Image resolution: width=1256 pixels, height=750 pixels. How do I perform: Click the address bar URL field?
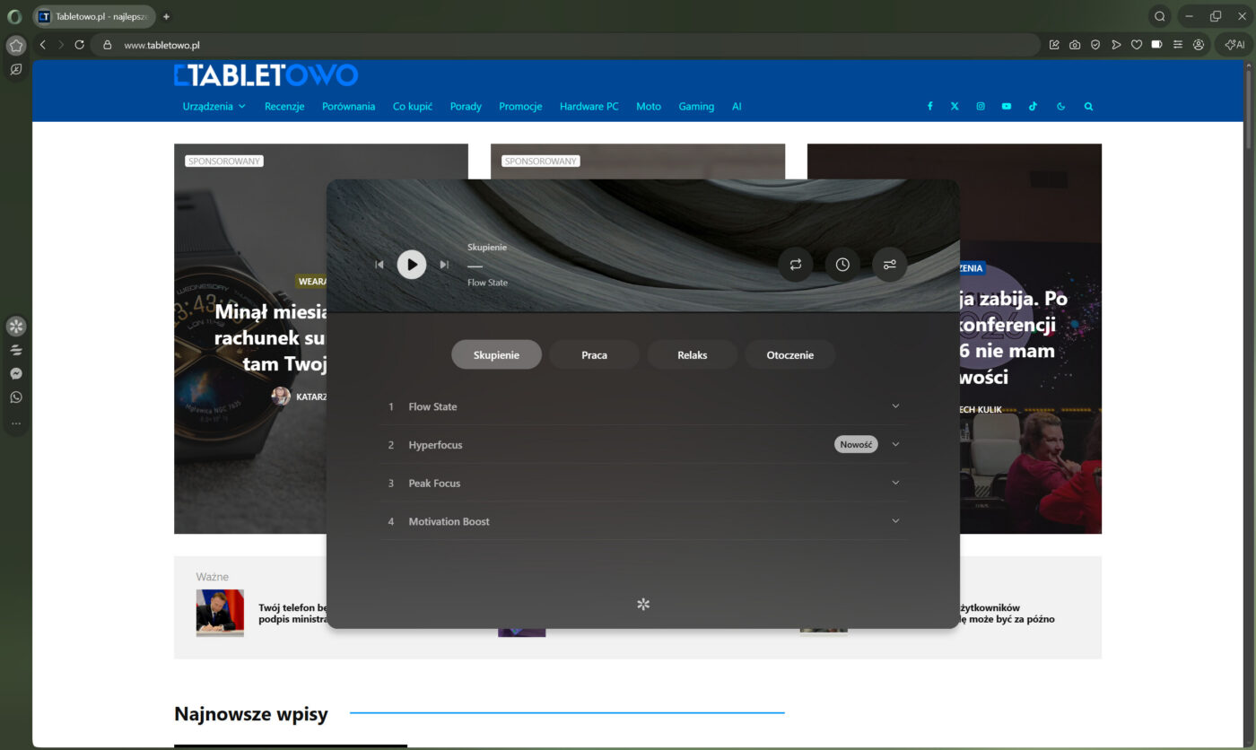pos(565,45)
